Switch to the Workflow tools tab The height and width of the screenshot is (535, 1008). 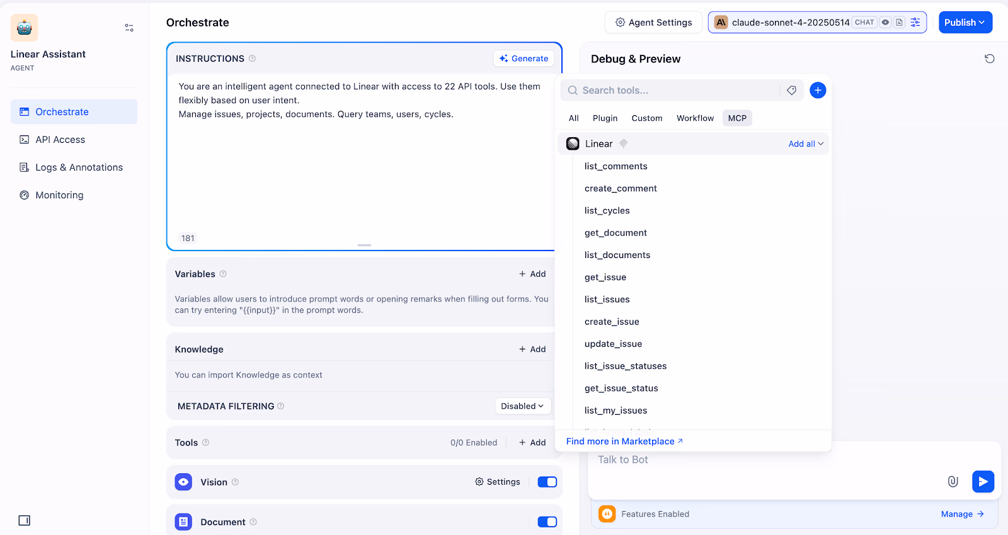point(695,118)
